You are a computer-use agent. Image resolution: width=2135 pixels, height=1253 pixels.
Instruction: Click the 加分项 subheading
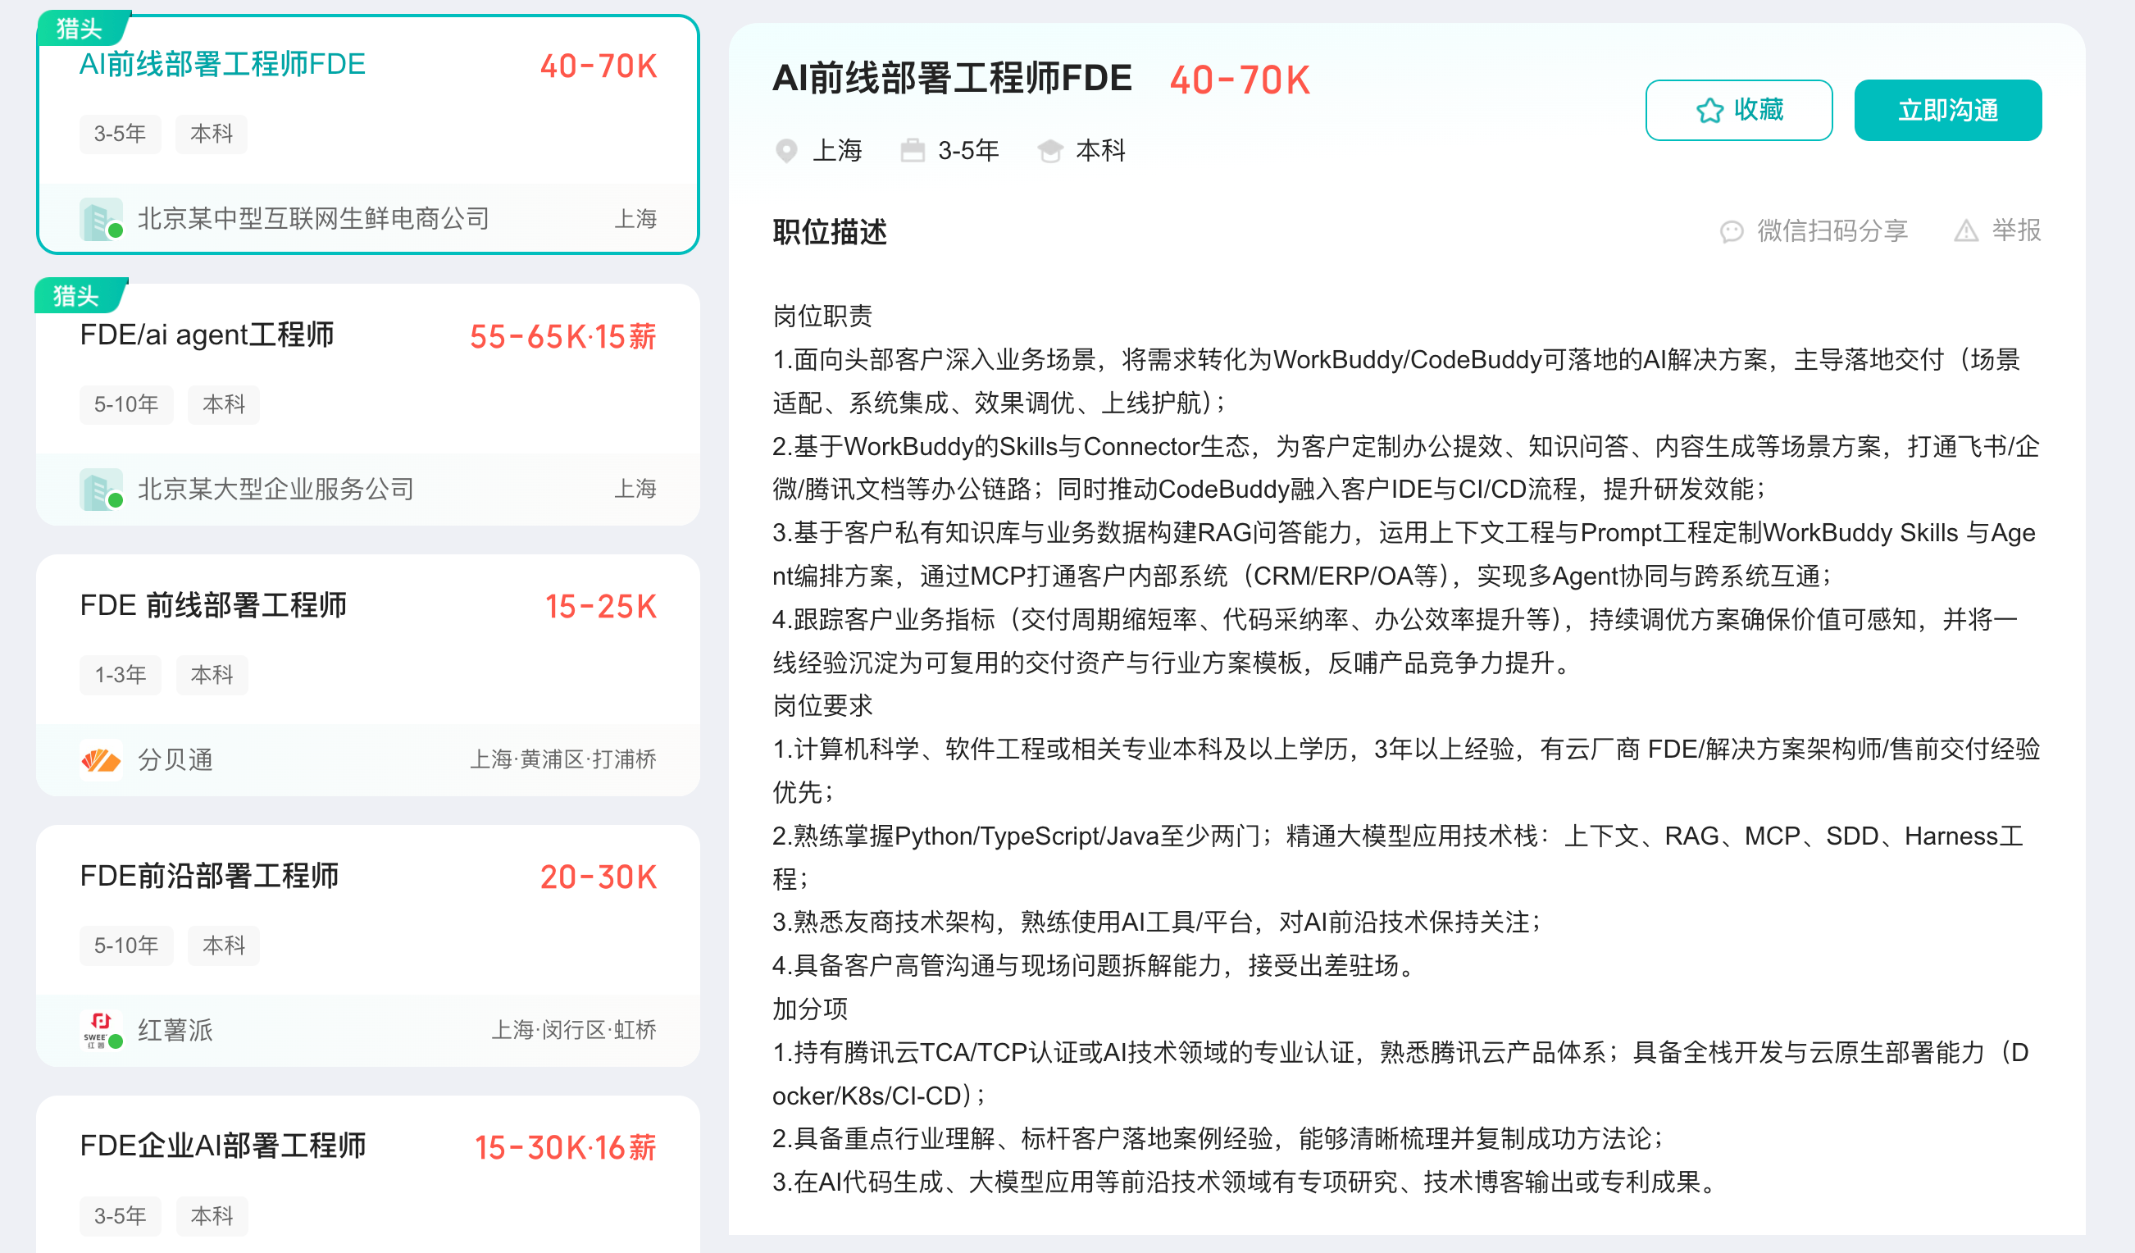coord(810,1009)
